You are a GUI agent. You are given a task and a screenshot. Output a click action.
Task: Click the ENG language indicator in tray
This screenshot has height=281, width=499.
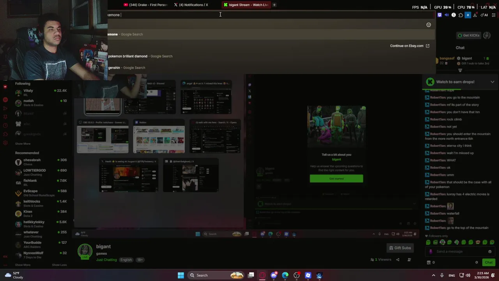click(x=451, y=275)
